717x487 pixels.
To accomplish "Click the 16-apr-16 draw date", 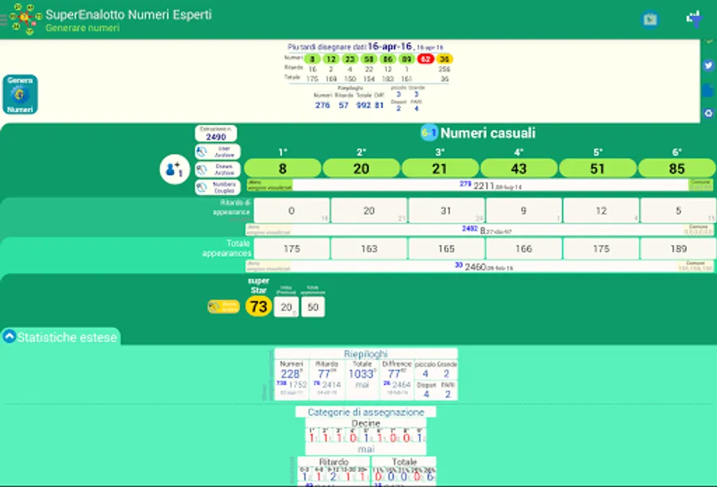I will pyautogui.click(x=390, y=47).
